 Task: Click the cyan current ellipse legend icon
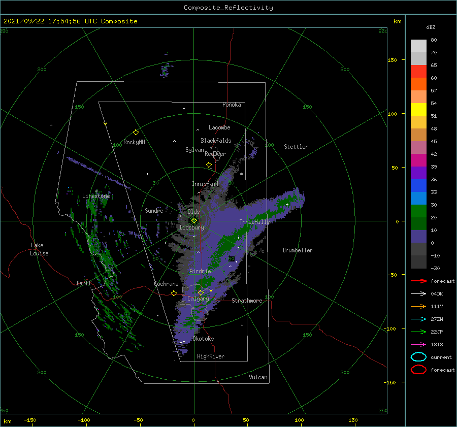418,357
